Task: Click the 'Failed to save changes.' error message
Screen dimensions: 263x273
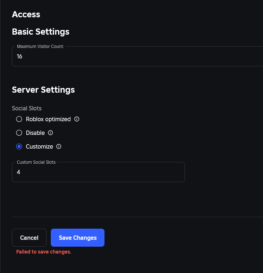Action: point(44,252)
